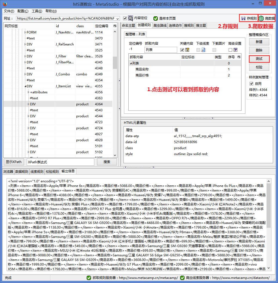Click DOM tree scrollbar down arrow

click(115, 155)
